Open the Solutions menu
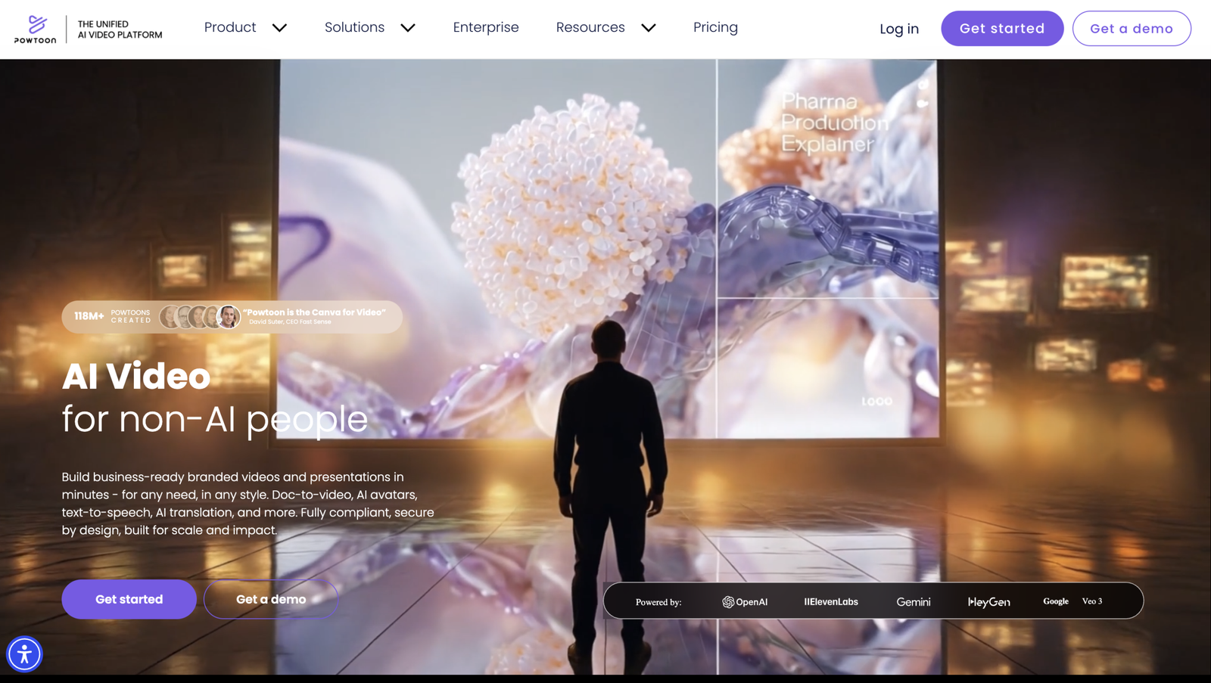The width and height of the screenshot is (1211, 683). (354, 27)
